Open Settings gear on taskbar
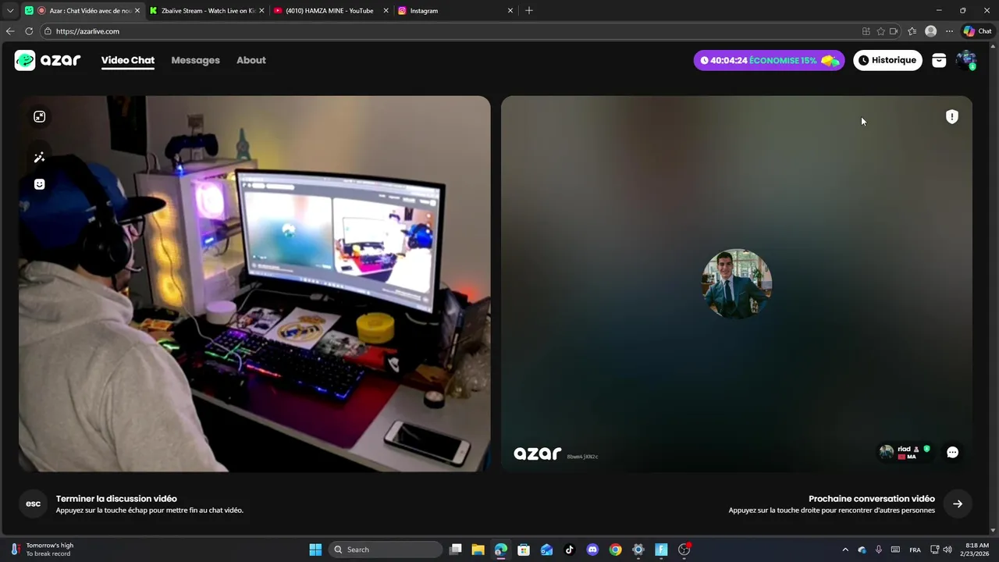999x562 pixels. coord(638,550)
